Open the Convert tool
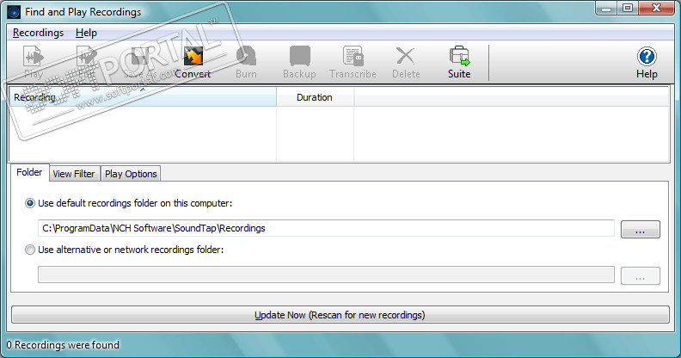Viewport: 681px width, 358px height. 193,62
